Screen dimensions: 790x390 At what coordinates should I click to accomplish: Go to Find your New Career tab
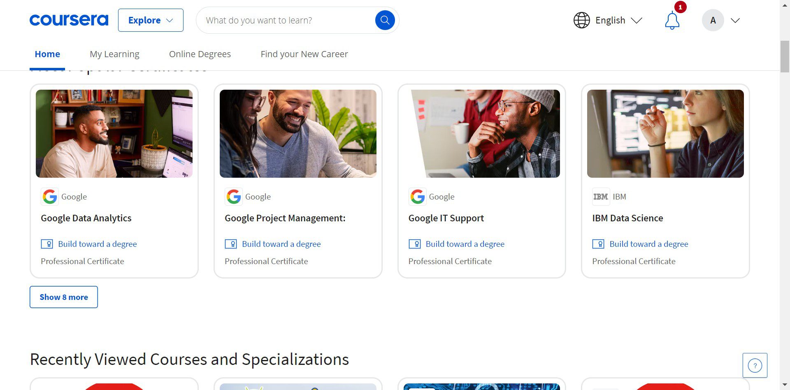click(304, 54)
